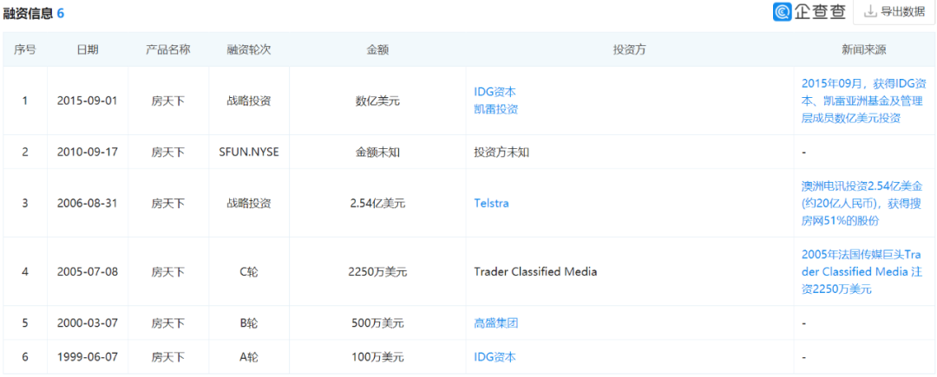Click the 100万美元 amount cell
937x377 pixels.
[x=377, y=357]
